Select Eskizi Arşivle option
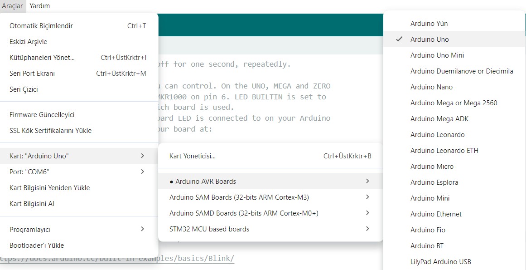The width and height of the screenshot is (526, 270). click(x=29, y=42)
